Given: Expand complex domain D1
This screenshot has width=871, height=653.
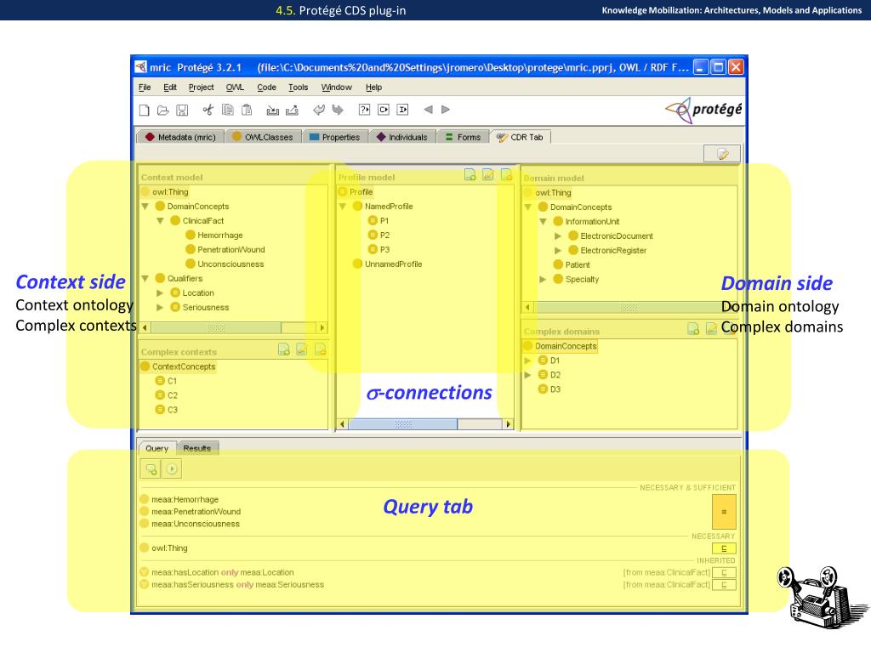Looking at the screenshot, I should (528, 361).
